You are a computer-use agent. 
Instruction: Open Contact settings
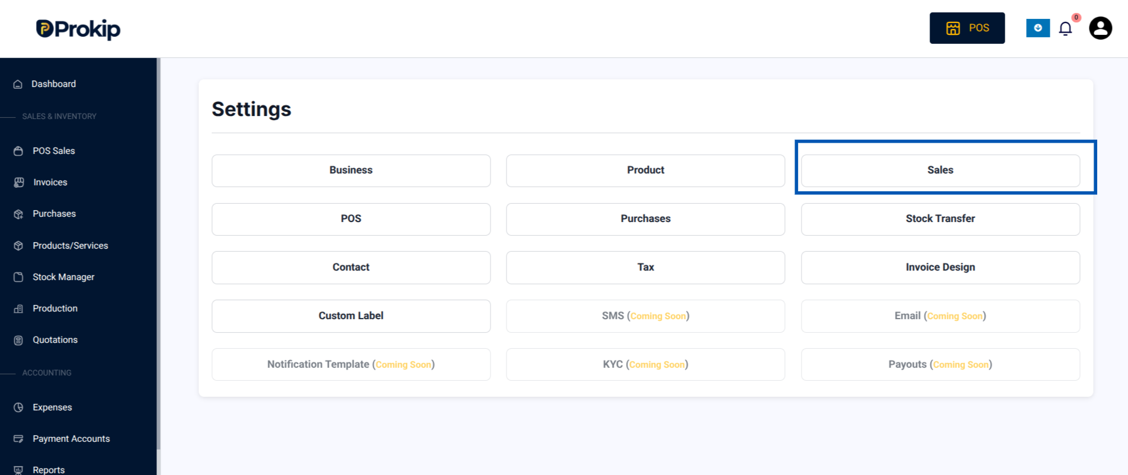(351, 268)
